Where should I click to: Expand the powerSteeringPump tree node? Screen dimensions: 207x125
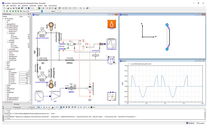(x=5, y=26)
